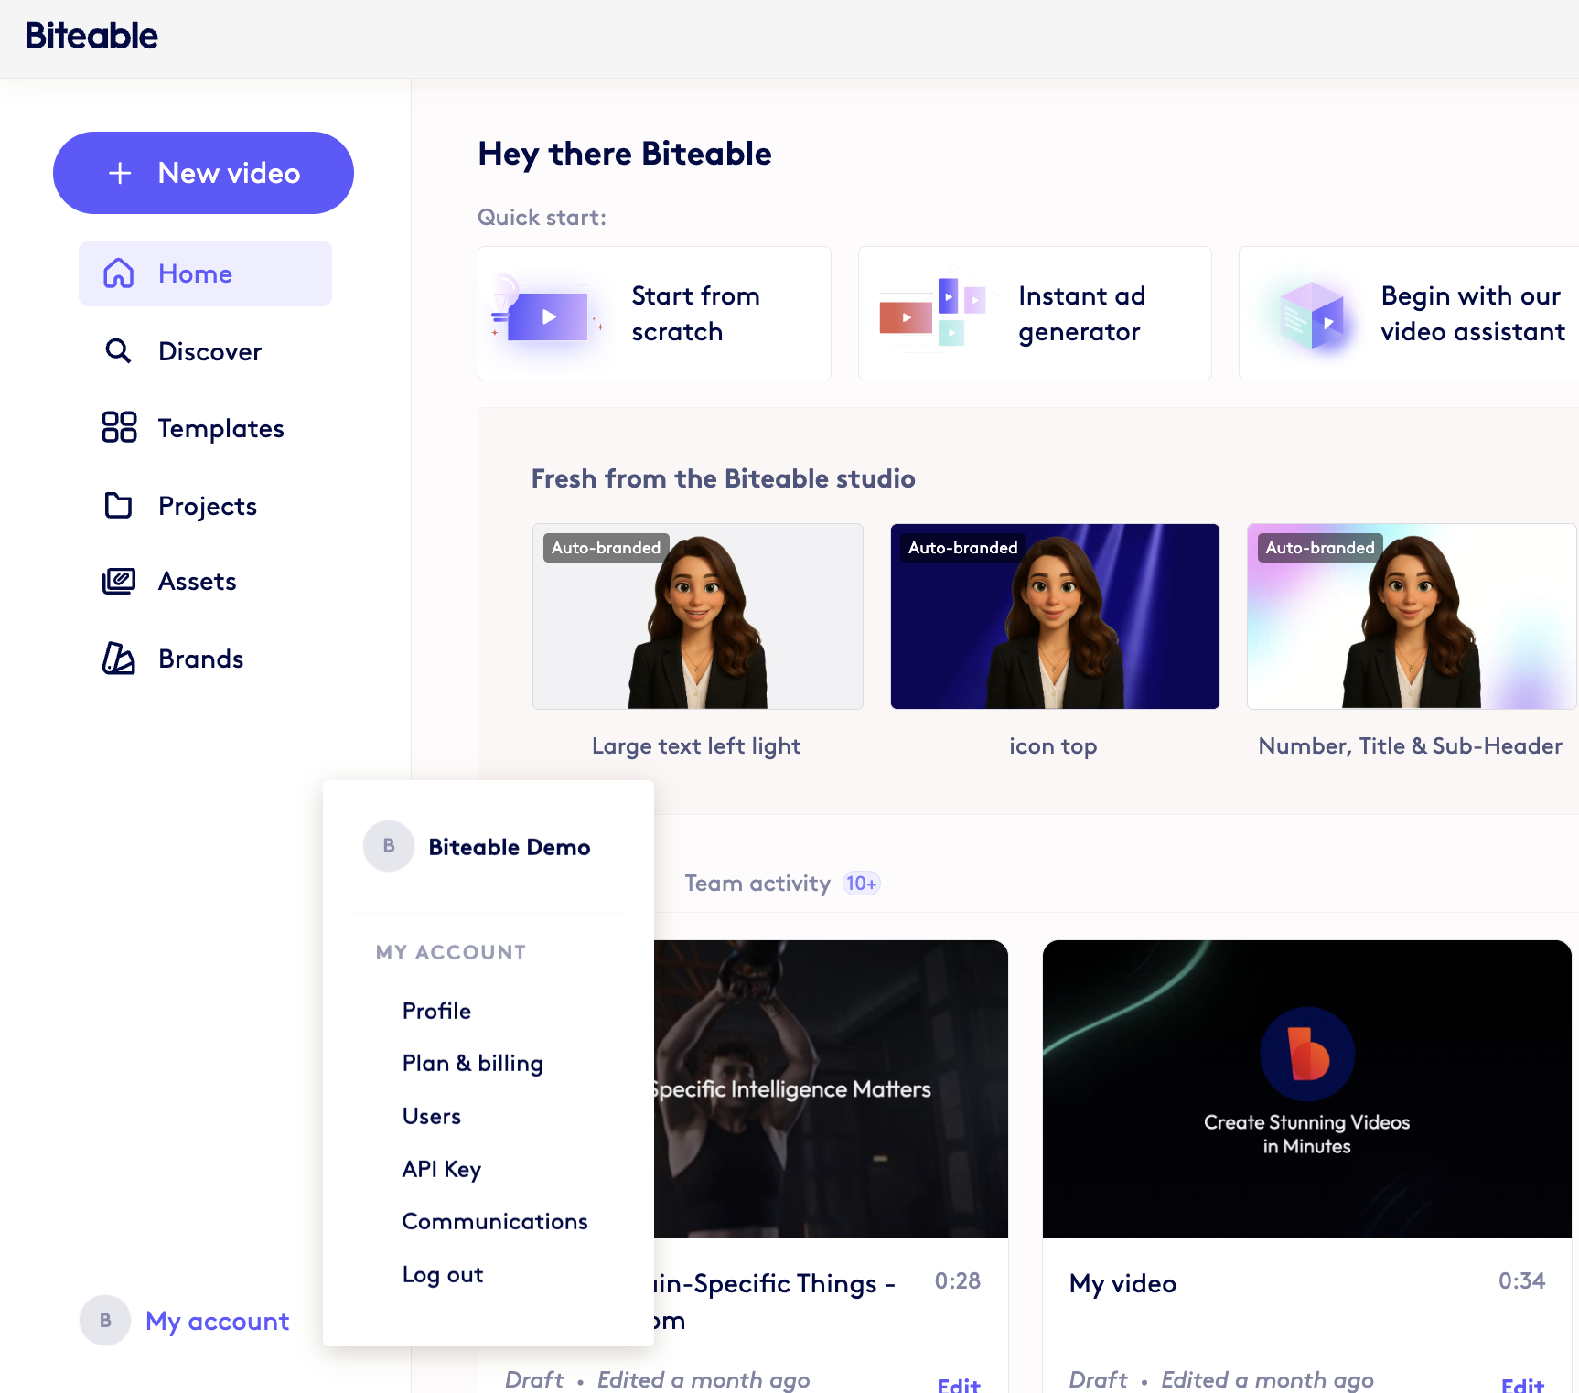Create a new video with New video button

(x=203, y=173)
